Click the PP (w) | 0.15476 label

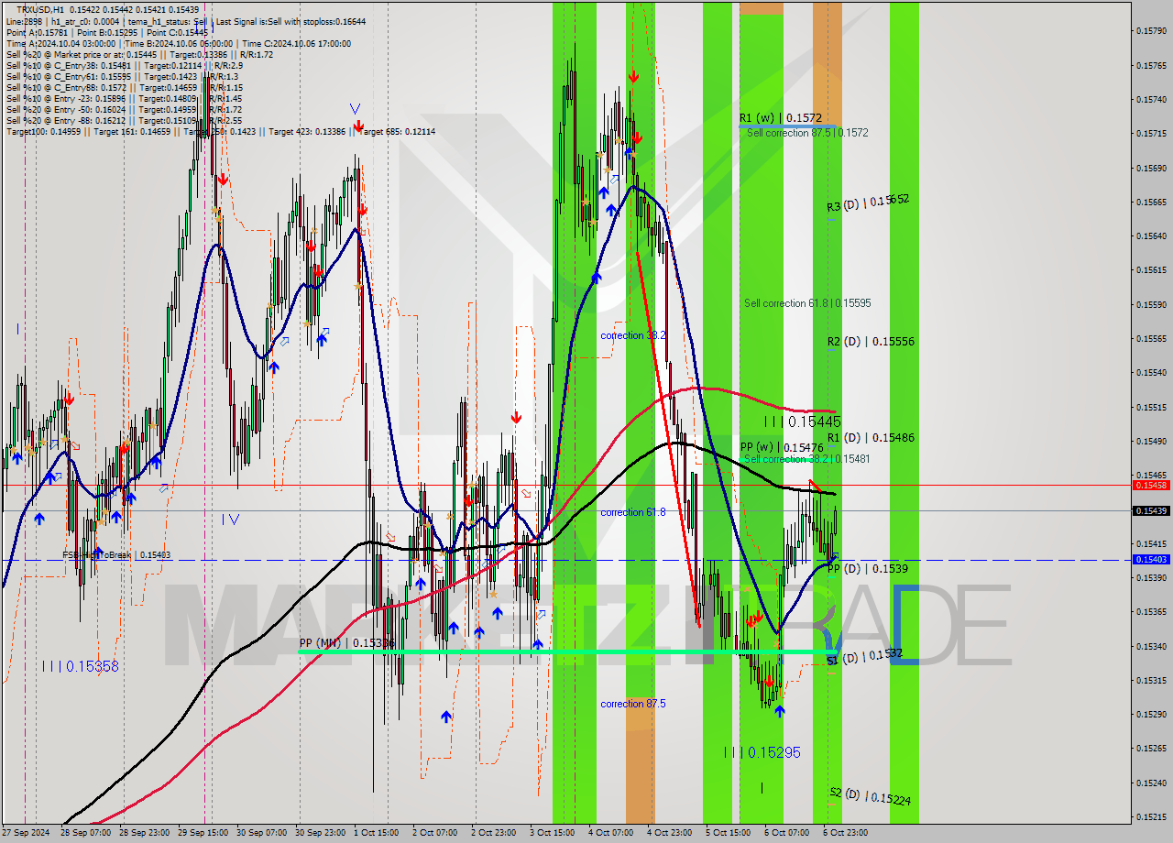[782, 448]
